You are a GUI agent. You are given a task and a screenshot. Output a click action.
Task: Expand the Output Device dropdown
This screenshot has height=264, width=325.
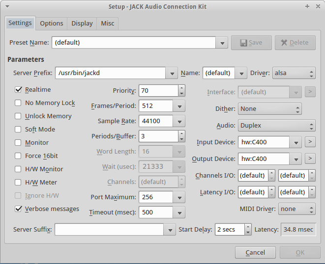[x=296, y=159]
